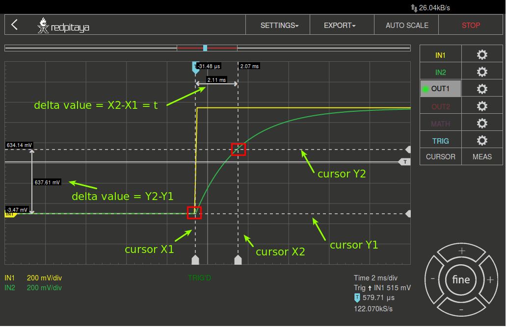Click the 634.14 mV cursor label
This screenshot has width=506, height=327.
(x=19, y=145)
